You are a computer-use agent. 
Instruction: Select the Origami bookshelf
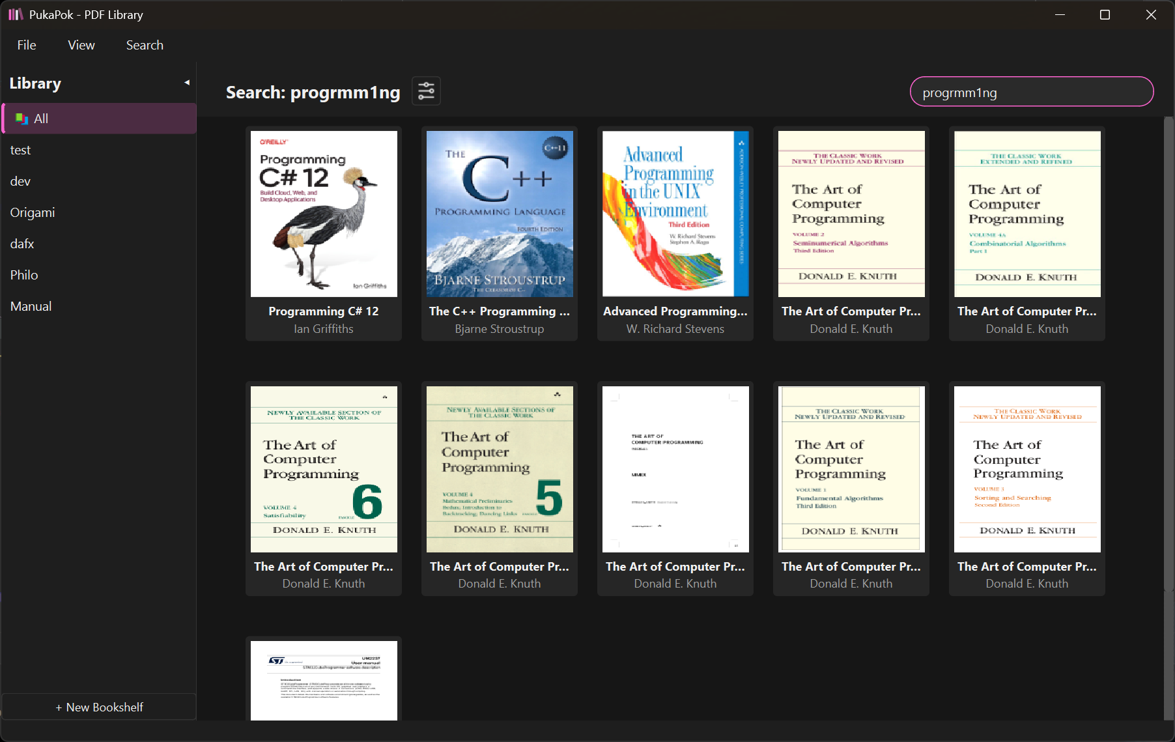(33, 212)
